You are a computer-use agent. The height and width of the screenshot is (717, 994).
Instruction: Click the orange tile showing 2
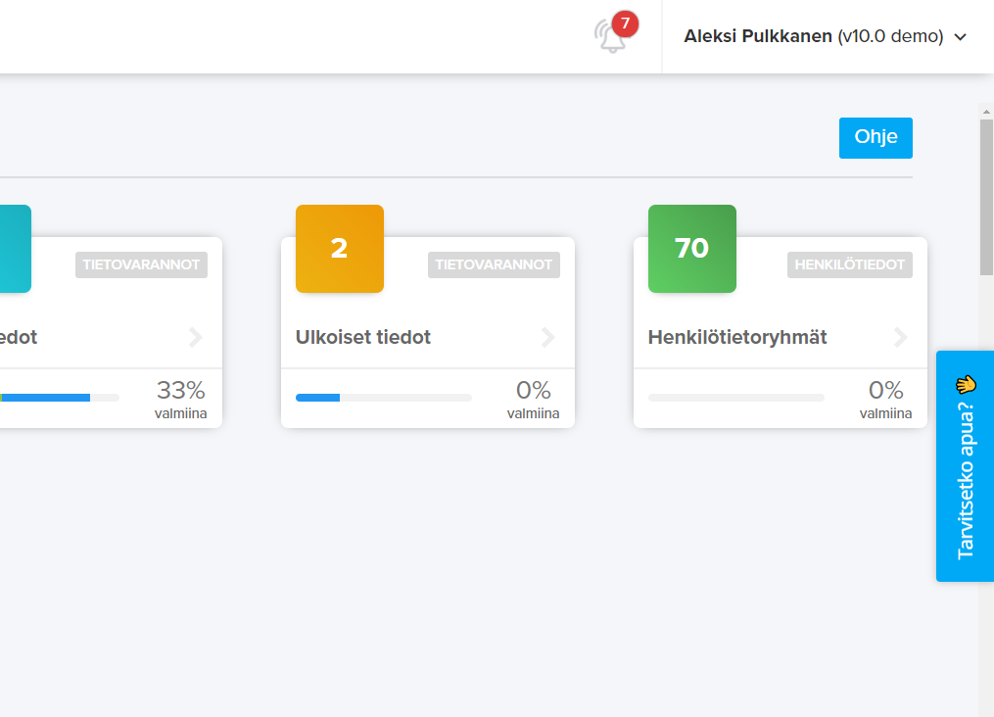tap(339, 249)
